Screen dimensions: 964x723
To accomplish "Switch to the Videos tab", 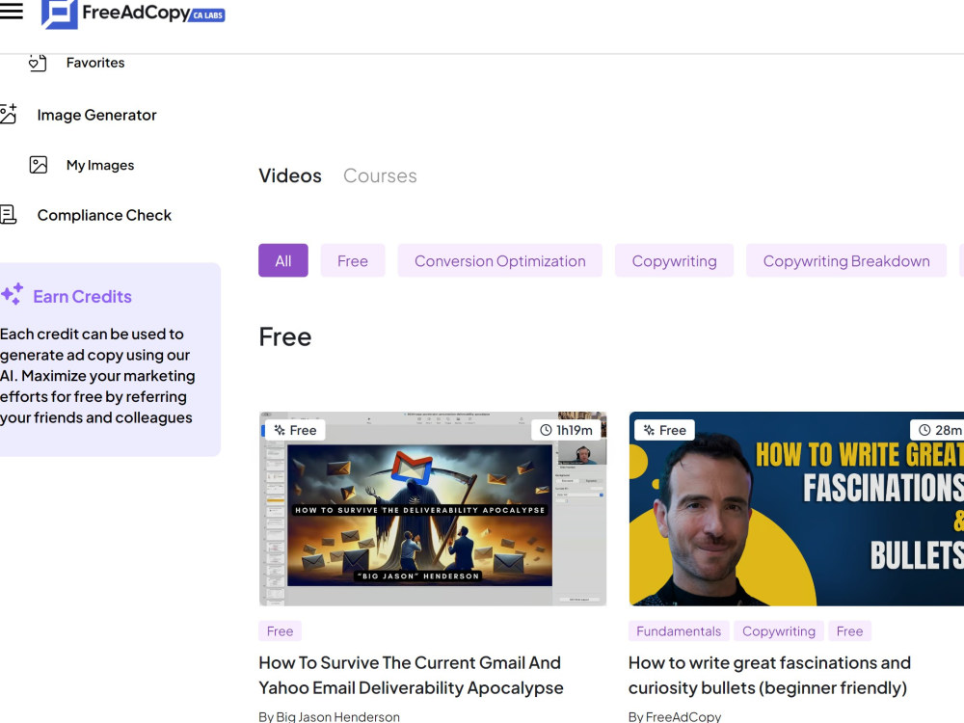I will tap(289, 175).
